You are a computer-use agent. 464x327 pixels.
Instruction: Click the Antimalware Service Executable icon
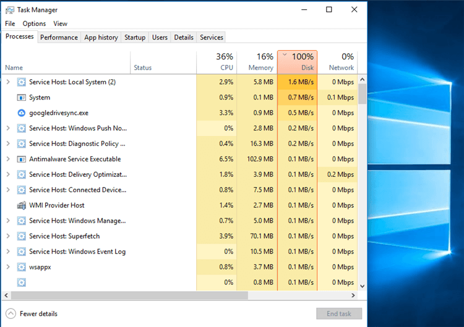pyautogui.click(x=21, y=159)
